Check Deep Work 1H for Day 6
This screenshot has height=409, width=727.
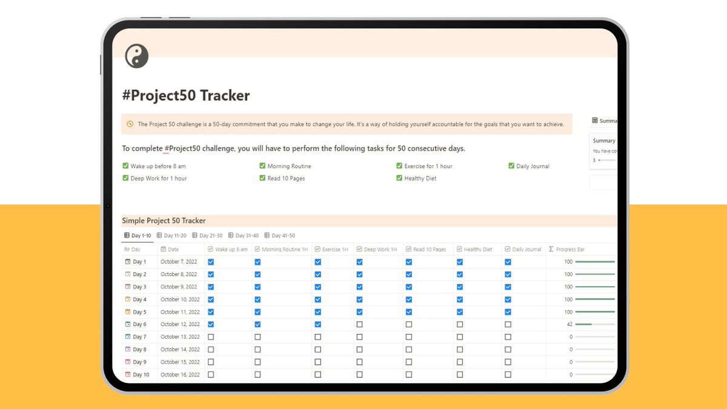[x=359, y=324]
